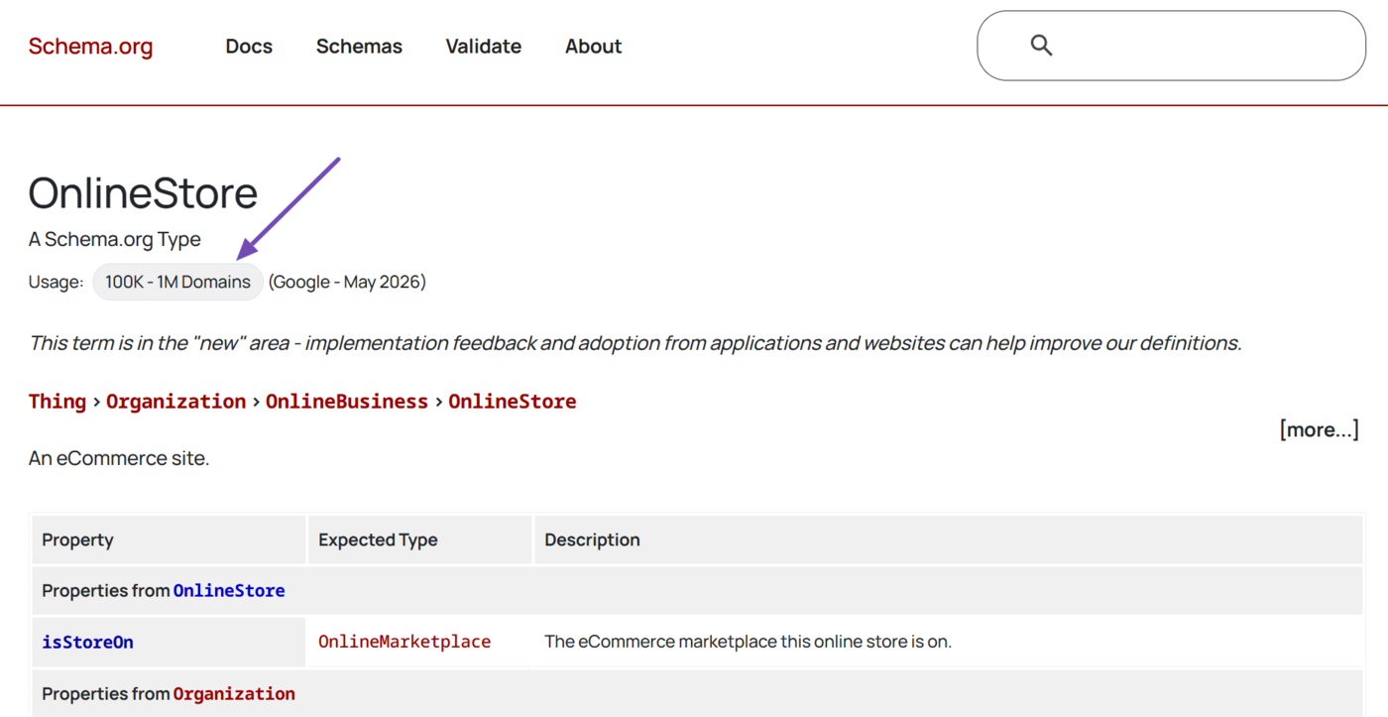Open the Validate menu item
This screenshot has height=717, width=1388.
tap(484, 46)
